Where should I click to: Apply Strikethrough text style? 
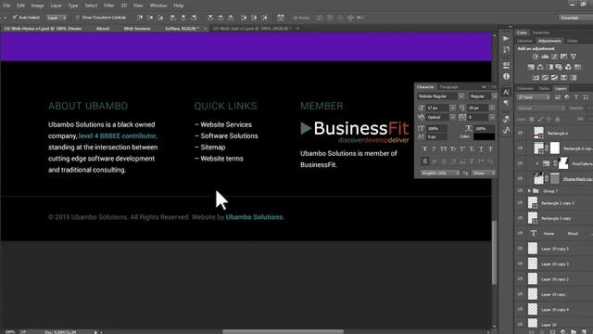coord(490,149)
